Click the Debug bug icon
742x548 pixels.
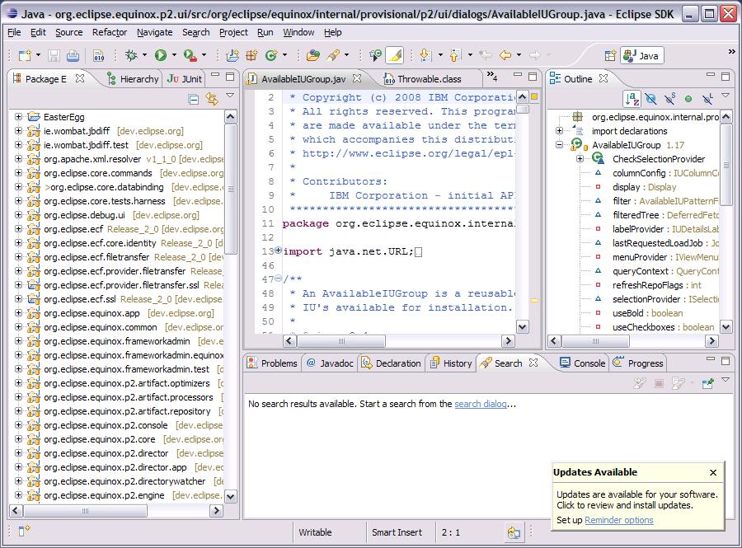[131, 55]
